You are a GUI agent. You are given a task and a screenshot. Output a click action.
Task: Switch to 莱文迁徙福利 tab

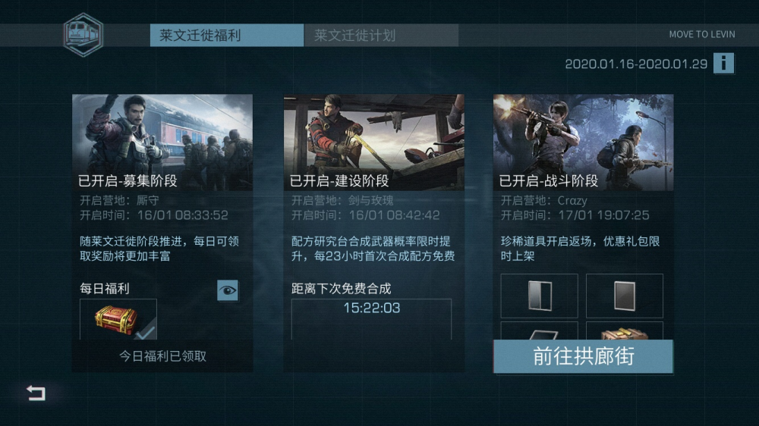pos(227,36)
